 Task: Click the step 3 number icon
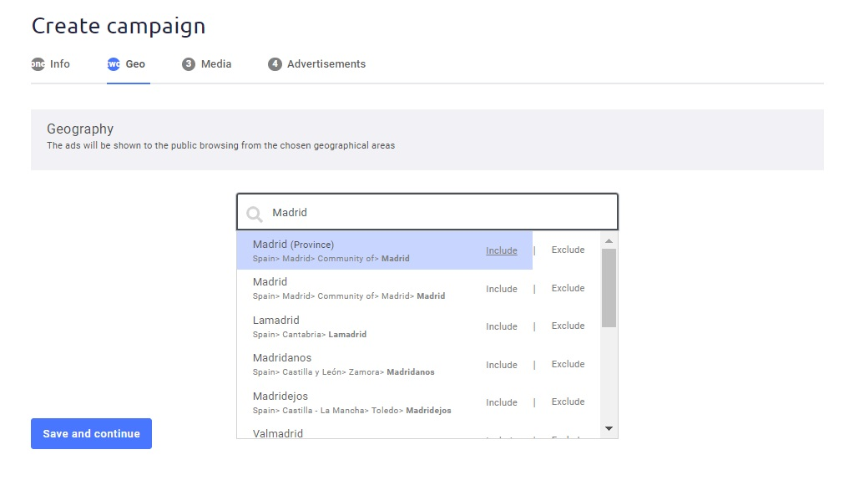(189, 64)
